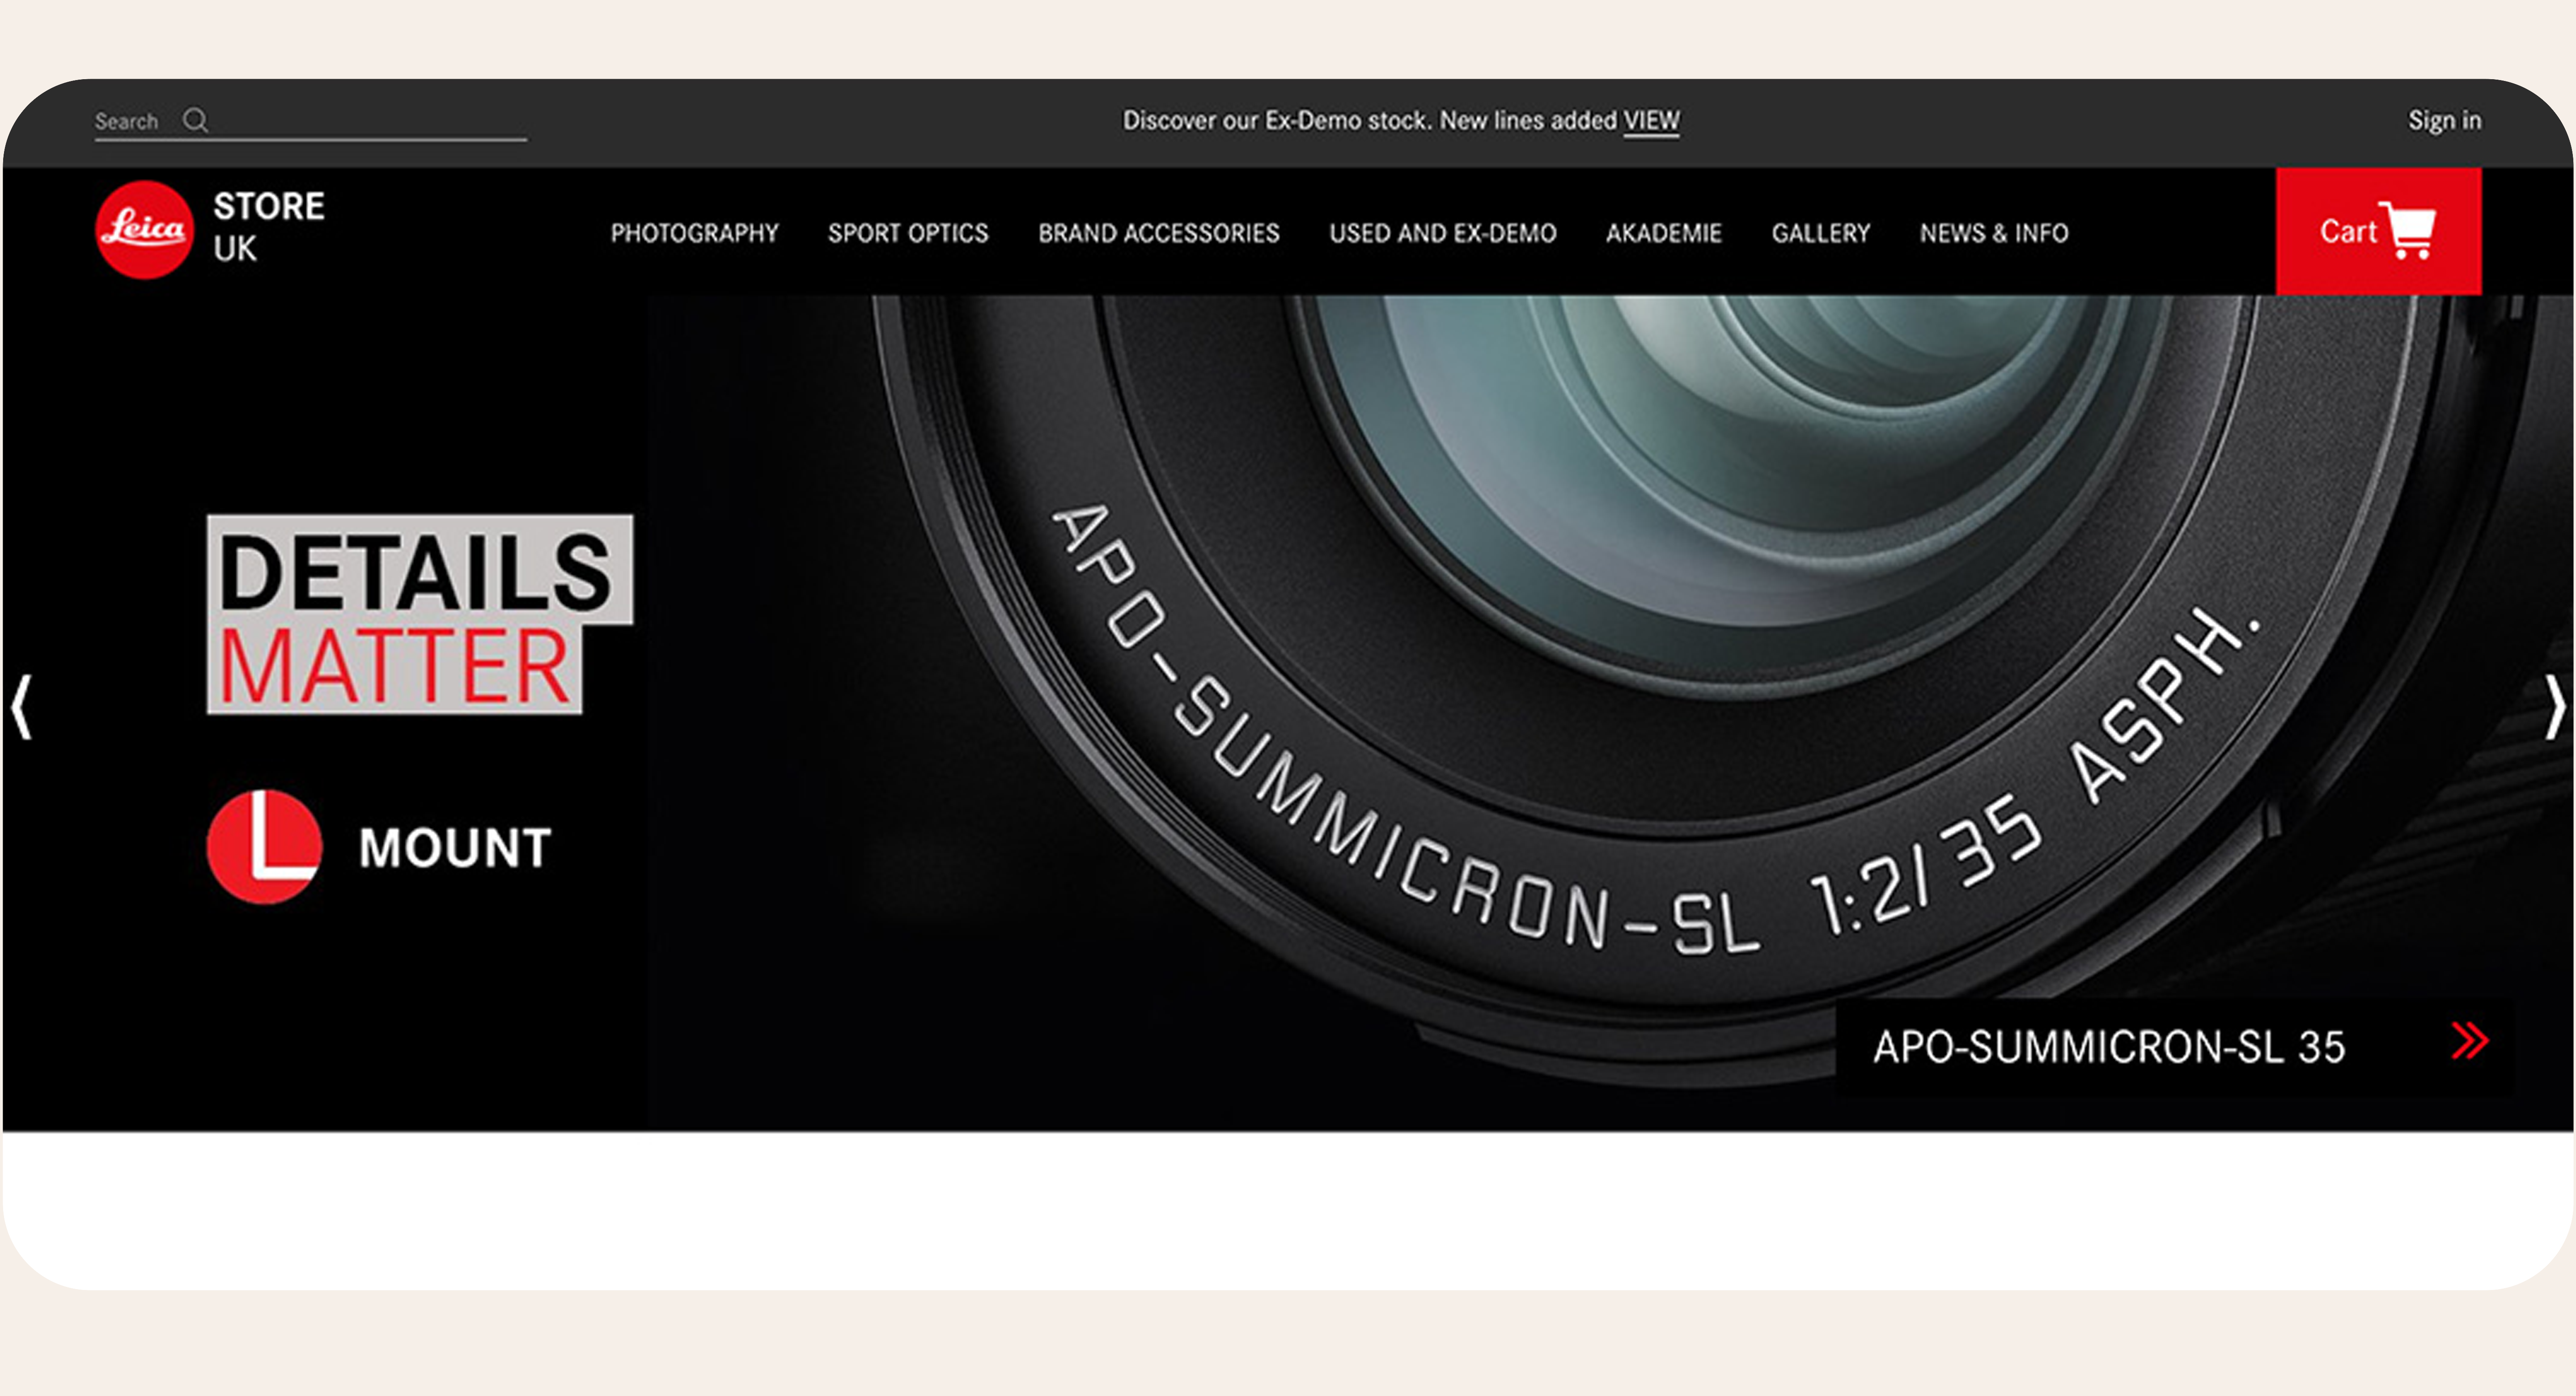Click the shopping cart icon
The image size is (2576, 1396).
[2408, 231]
